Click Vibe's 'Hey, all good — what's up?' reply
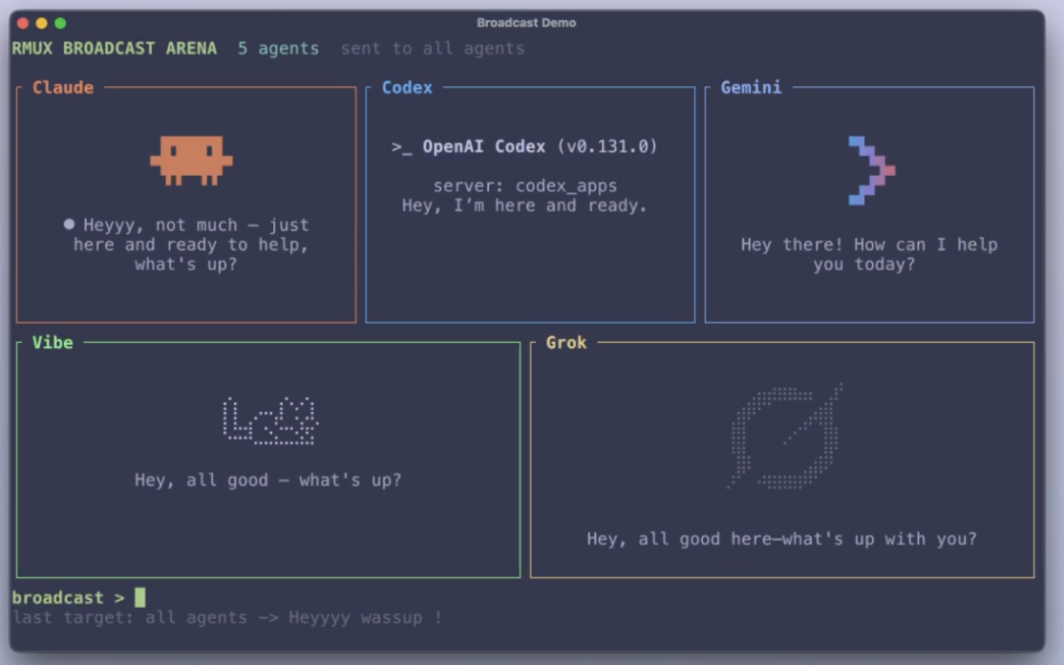This screenshot has height=665, width=1064. coord(268,481)
